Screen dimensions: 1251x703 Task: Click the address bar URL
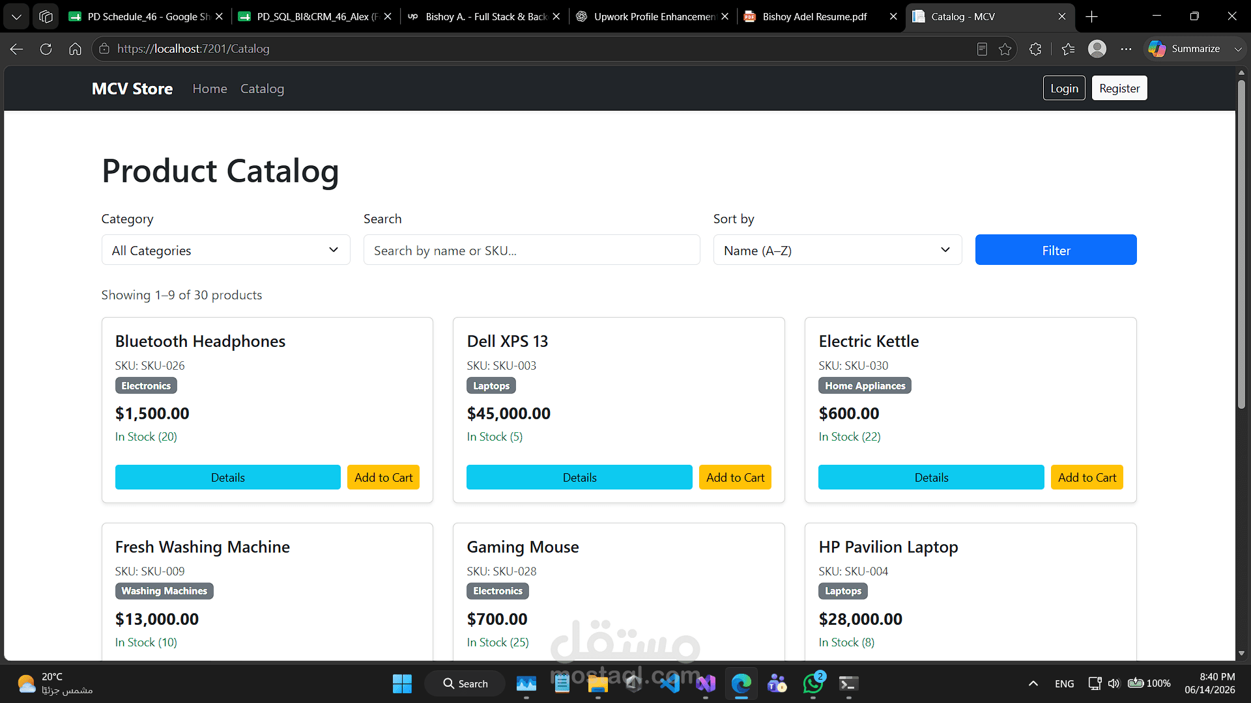coord(193,49)
